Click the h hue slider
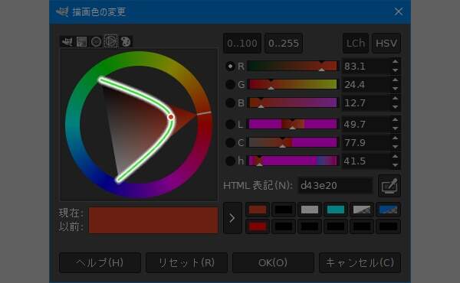This screenshot has width=460, height=283. 293,161
